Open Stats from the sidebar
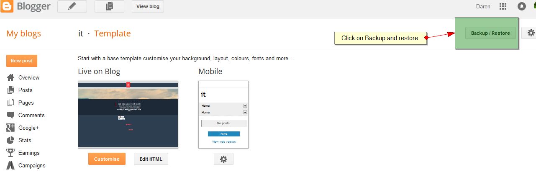Screen dimensions: 536x172 pyautogui.click(x=24, y=140)
